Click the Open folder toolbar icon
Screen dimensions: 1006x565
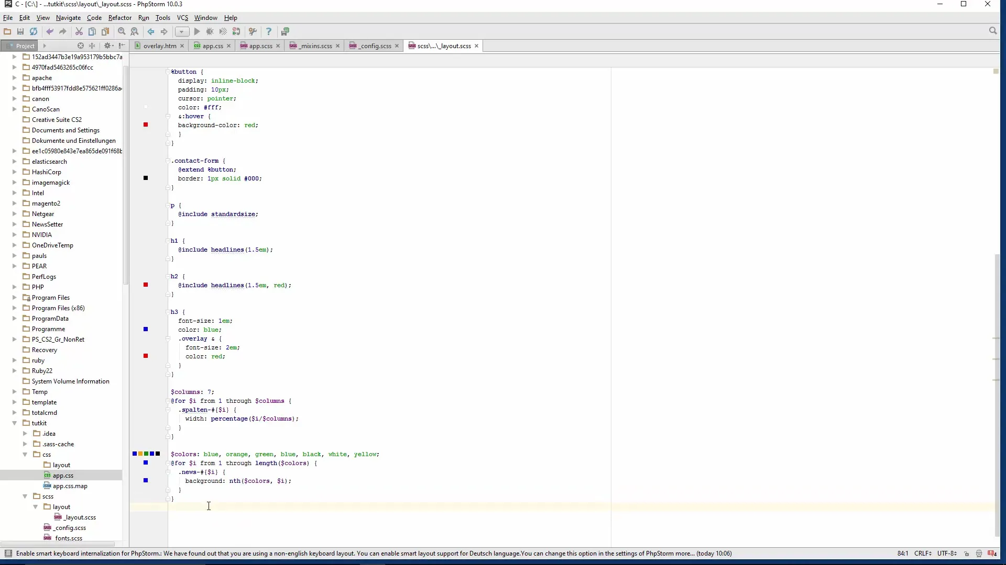(7, 31)
